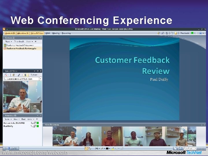Close the Content panel
The height and width of the screenshot is (156, 208).
click(41, 38)
